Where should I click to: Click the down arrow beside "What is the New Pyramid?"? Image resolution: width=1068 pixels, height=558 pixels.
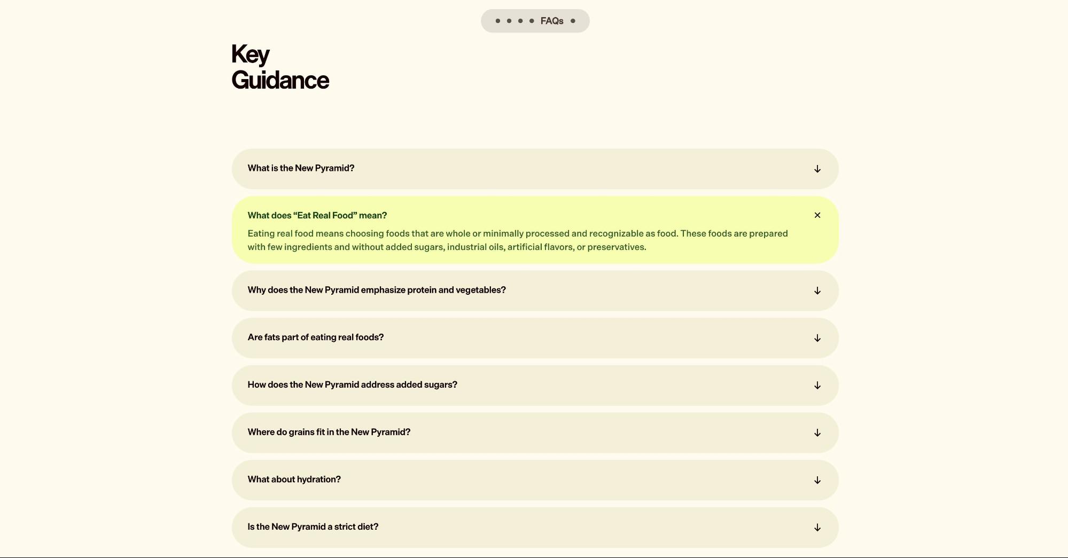point(817,169)
